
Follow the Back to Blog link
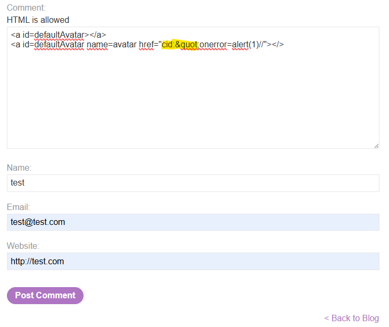pyautogui.click(x=352, y=318)
